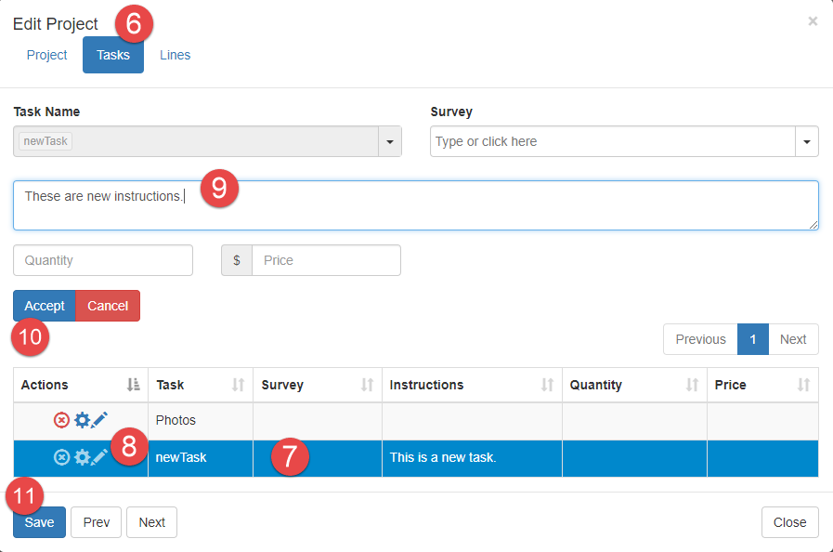
Task: Click into the Quantity input field
Action: (x=103, y=260)
